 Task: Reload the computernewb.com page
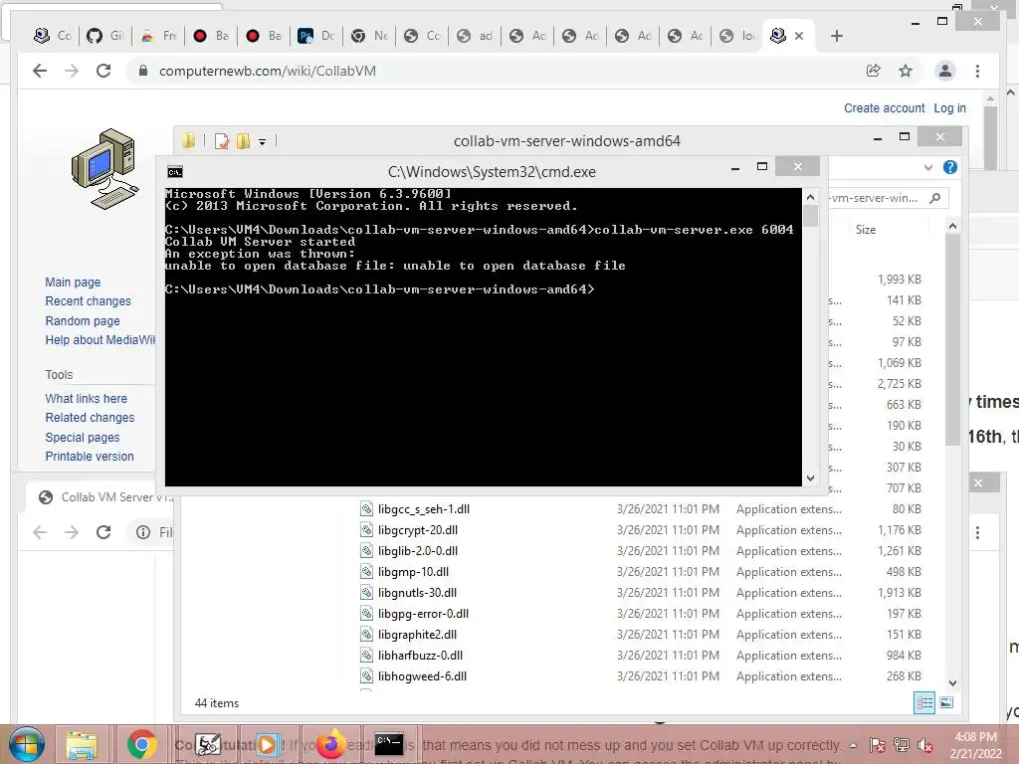pyautogui.click(x=103, y=71)
